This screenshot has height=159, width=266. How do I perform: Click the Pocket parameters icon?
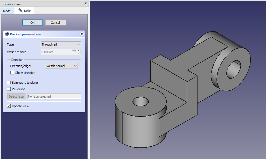pyautogui.click(x=7, y=34)
